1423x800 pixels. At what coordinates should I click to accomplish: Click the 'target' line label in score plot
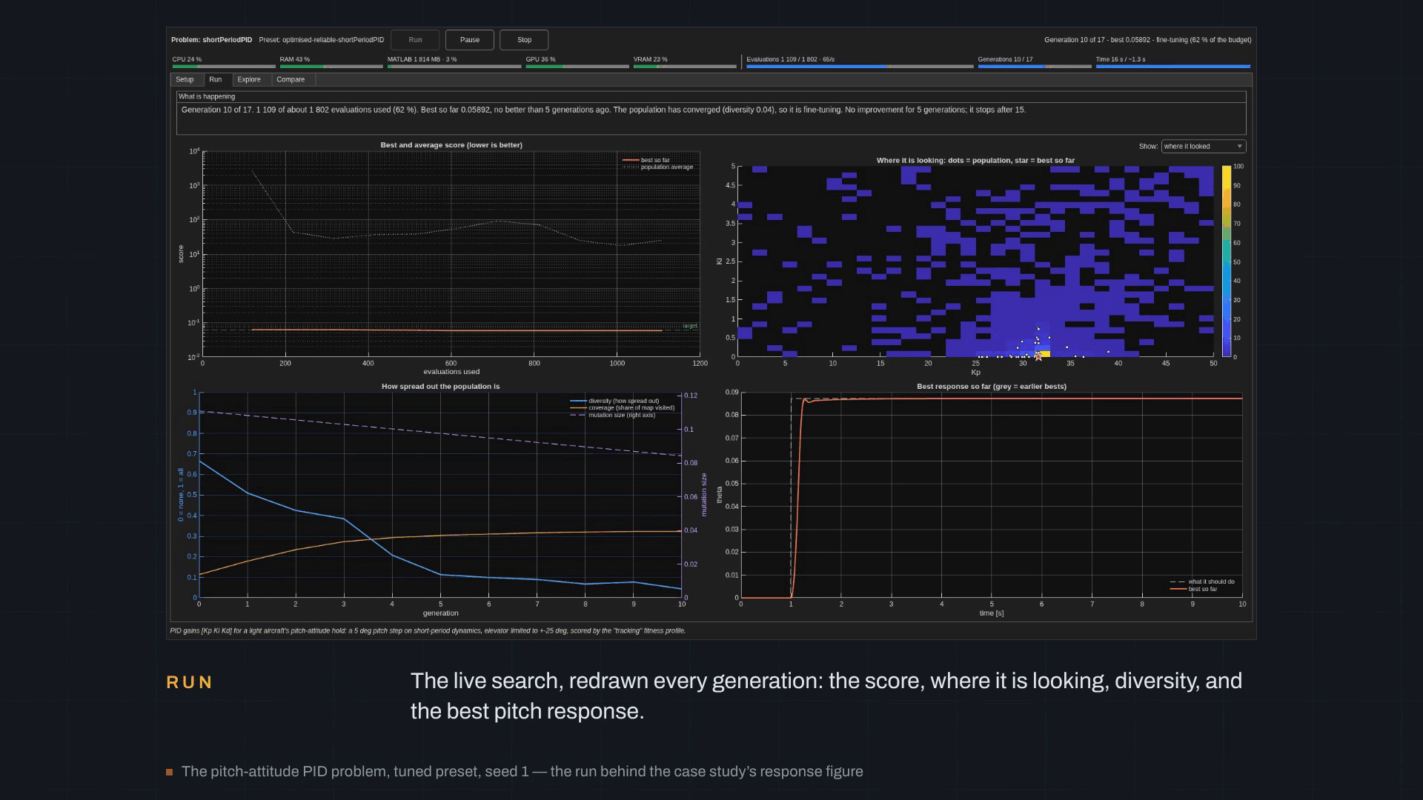(x=690, y=326)
